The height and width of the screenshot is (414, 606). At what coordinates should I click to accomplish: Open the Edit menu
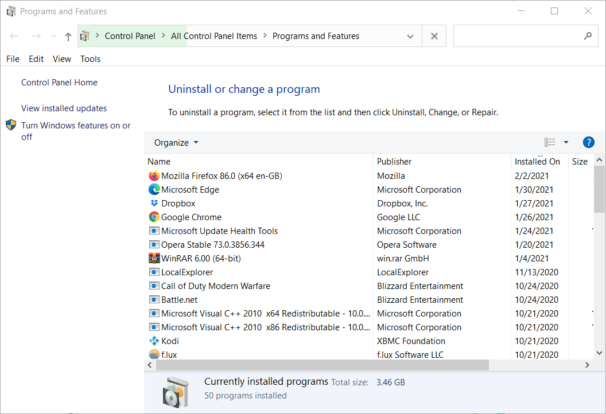pyautogui.click(x=36, y=58)
